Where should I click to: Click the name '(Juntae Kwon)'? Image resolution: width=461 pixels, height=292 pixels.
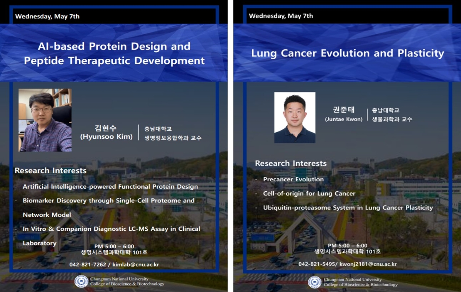click(x=344, y=119)
